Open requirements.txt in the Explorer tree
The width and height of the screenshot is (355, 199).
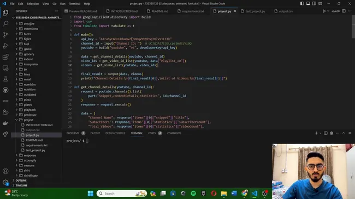tap(37, 145)
